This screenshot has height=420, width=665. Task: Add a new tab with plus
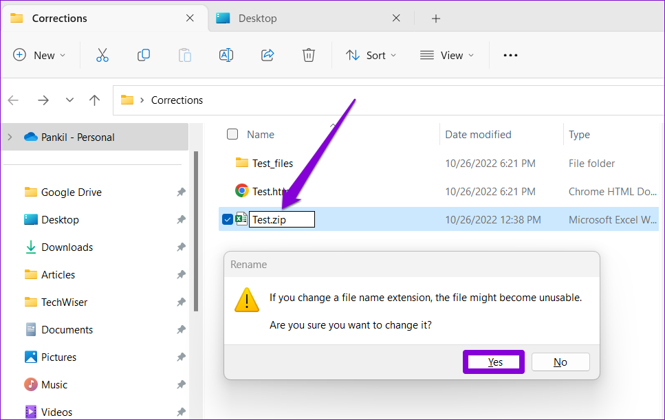pyautogui.click(x=435, y=19)
